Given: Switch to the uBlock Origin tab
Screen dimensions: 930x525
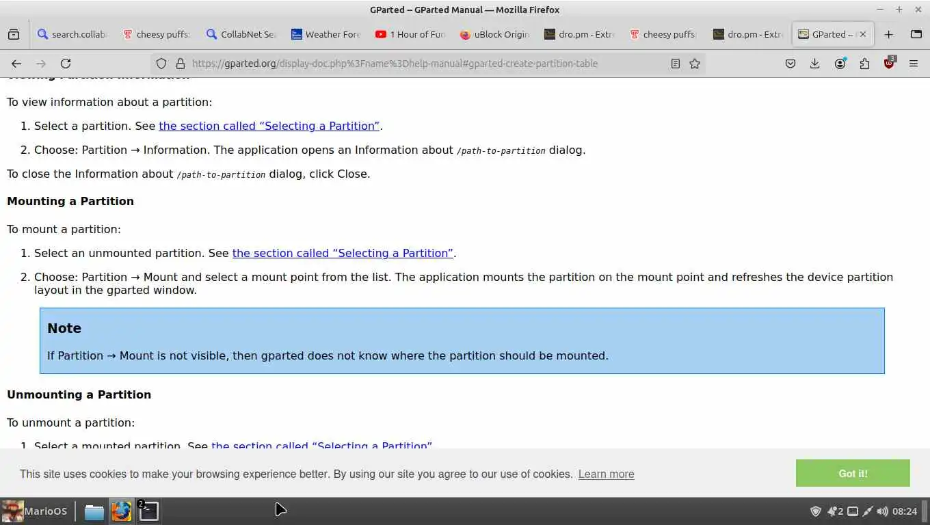Looking at the screenshot, I should point(494,34).
